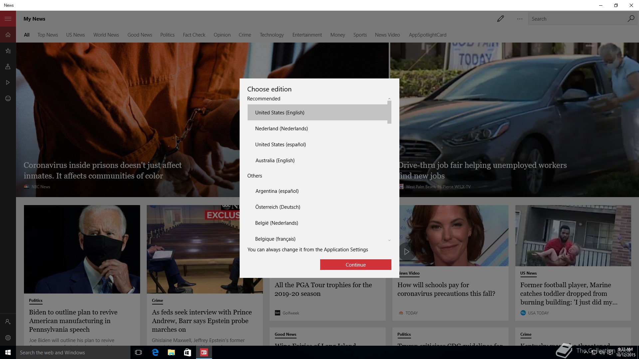Open Prince Andrew Epstein probe article
The height and width of the screenshot is (359, 639).
point(202,321)
